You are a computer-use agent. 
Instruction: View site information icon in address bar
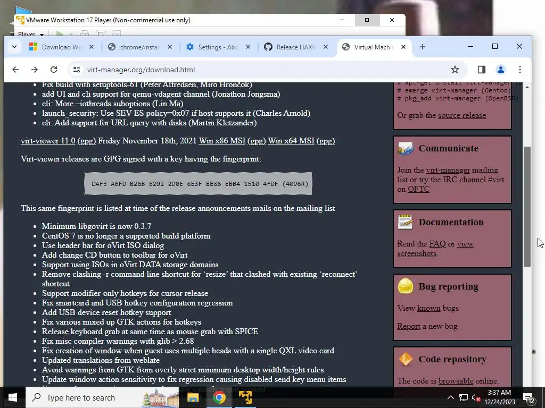pos(77,70)
